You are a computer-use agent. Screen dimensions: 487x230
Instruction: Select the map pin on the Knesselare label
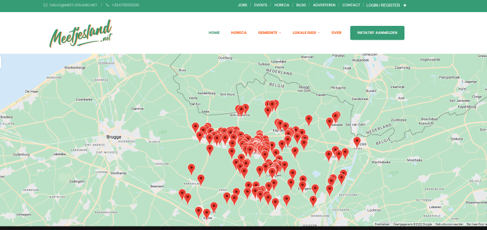tap(201, 179)
